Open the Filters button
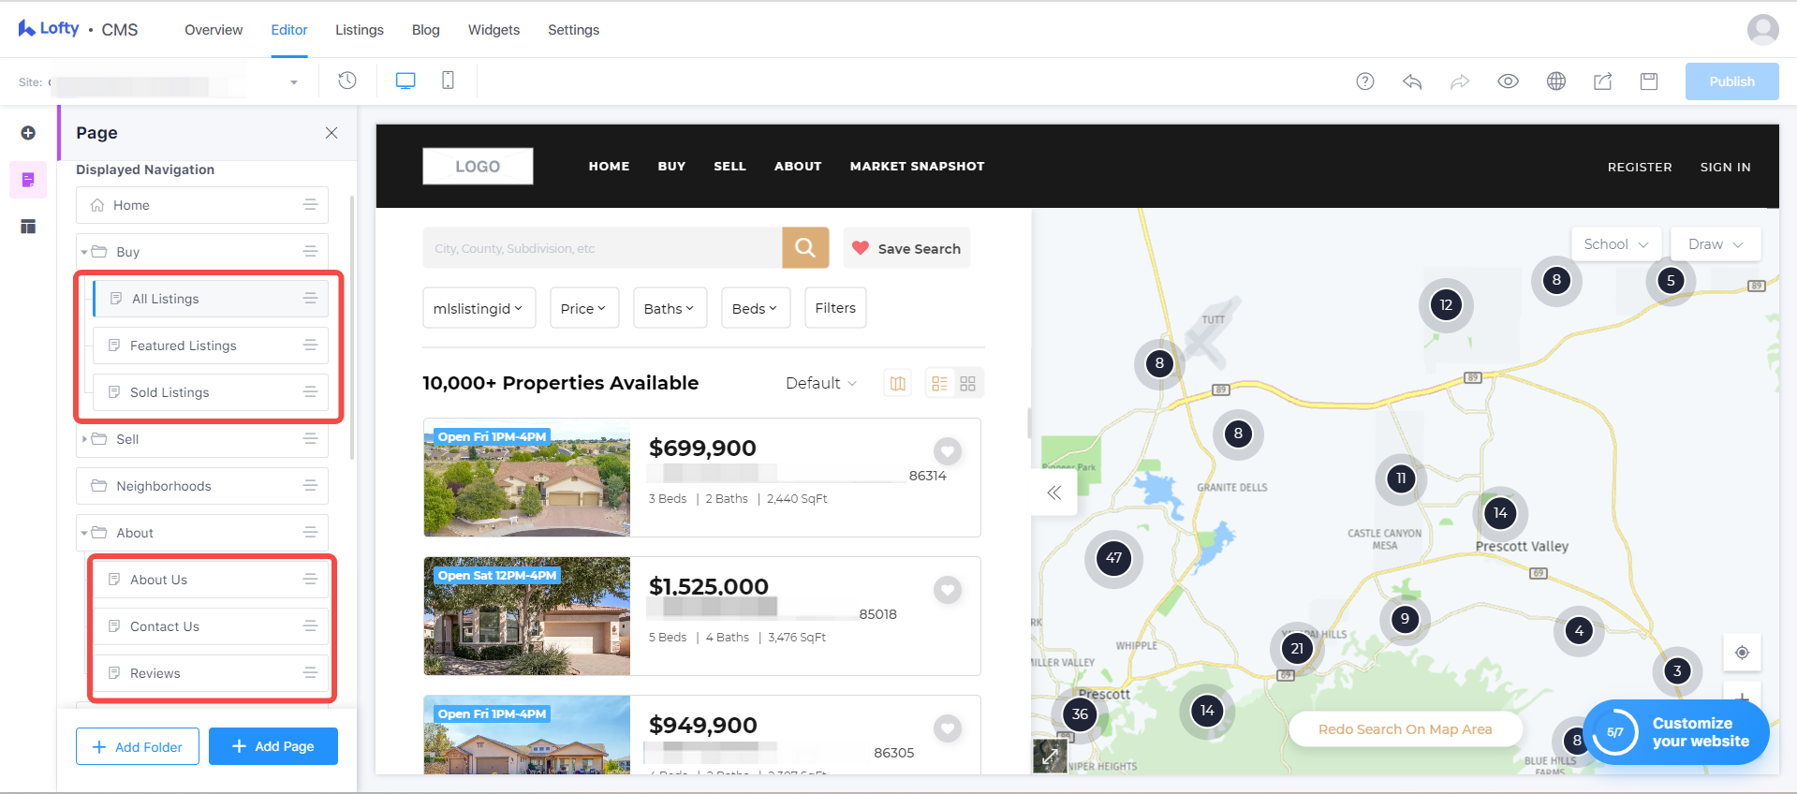This screenshot has height=794, width=1797. tap(835, 308)
